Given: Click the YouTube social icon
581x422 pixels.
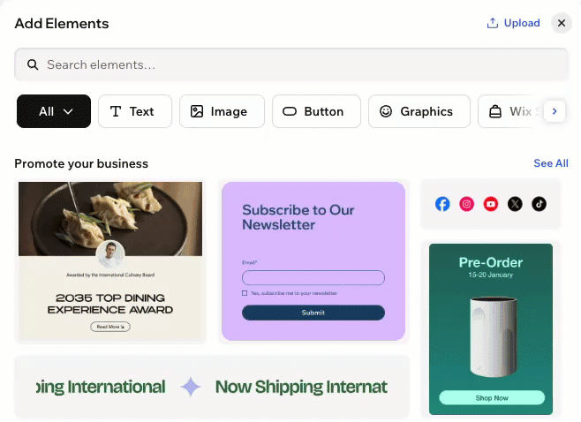Looking at the screenshot, I should [491, 204].
